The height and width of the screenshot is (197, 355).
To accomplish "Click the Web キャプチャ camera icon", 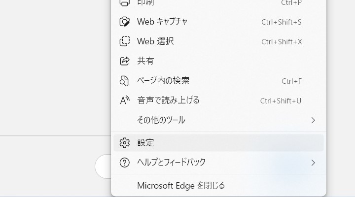I will pos(125,22).
